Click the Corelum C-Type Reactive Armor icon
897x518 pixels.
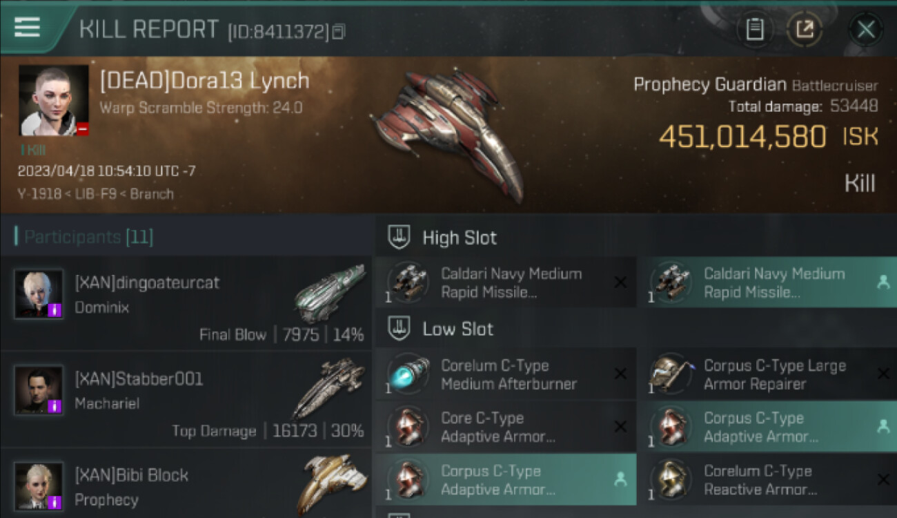coord(671,480)
